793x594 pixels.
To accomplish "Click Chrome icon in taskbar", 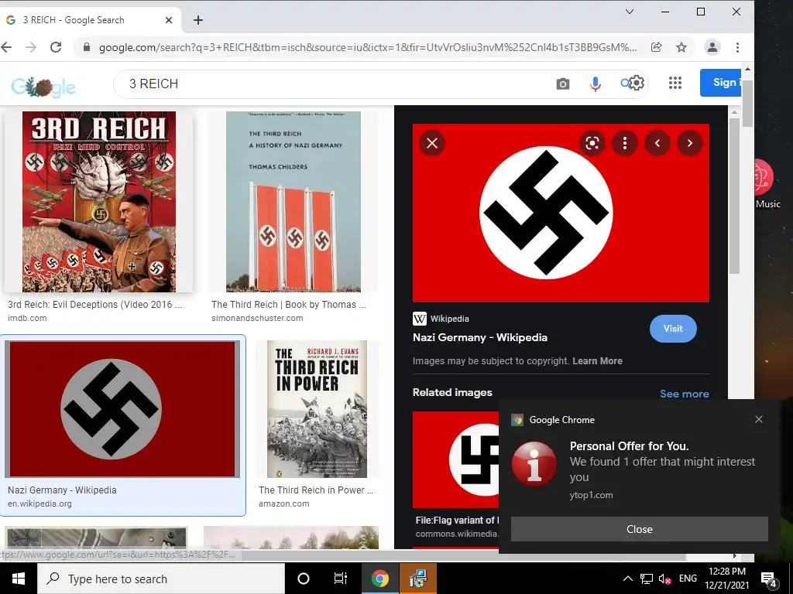I will coord(379,579).
